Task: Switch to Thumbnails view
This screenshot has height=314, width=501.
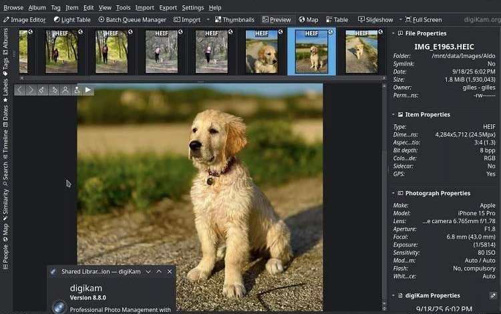Action: (234, 20)
